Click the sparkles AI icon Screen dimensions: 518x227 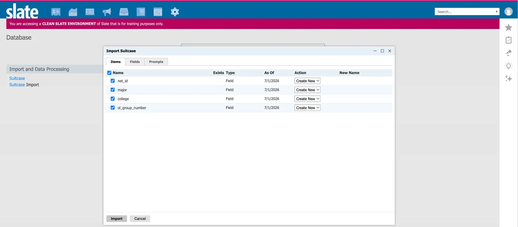click(509, 79)
